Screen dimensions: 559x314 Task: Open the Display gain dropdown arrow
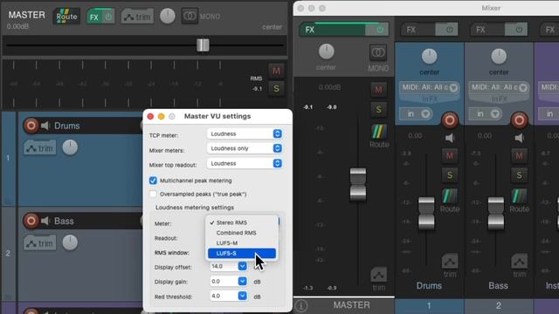[242, 281]
